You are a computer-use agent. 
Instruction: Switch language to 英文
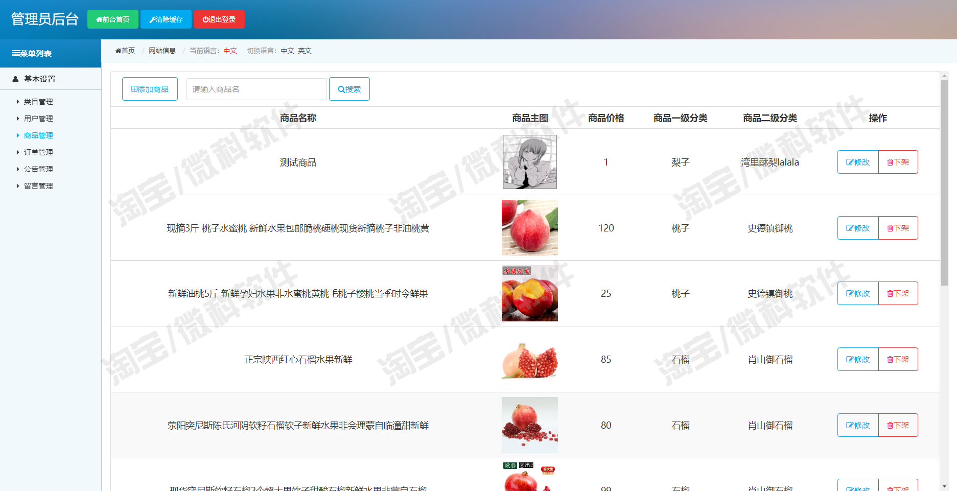point(305,51)
